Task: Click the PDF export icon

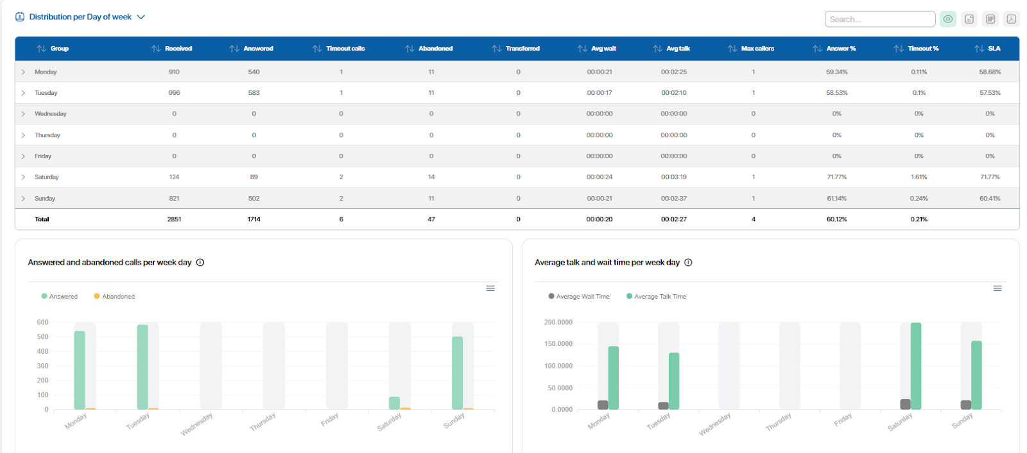Action: [1011, 19]
